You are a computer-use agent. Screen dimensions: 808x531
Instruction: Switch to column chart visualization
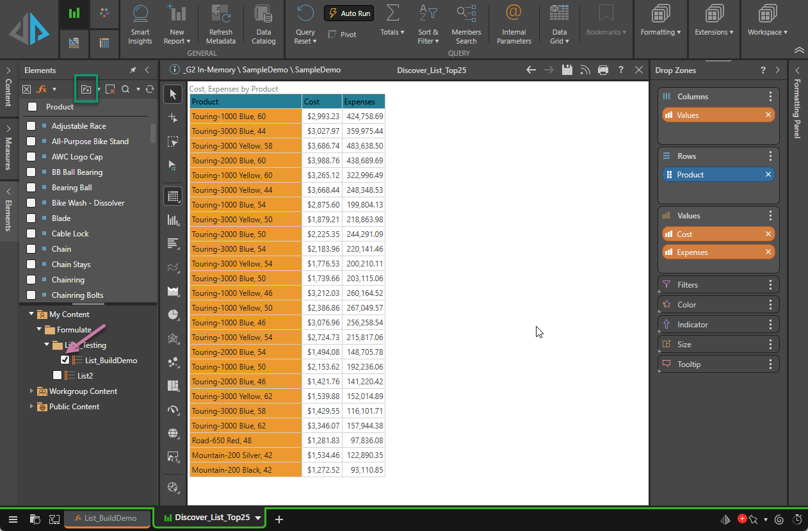[172, 220]
